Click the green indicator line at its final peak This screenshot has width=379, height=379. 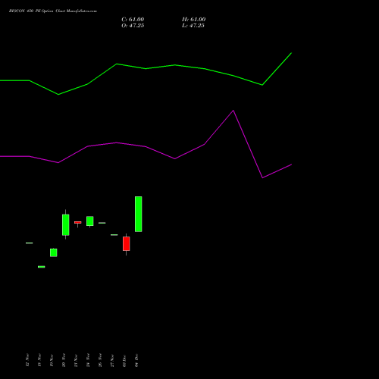point(291,53)
